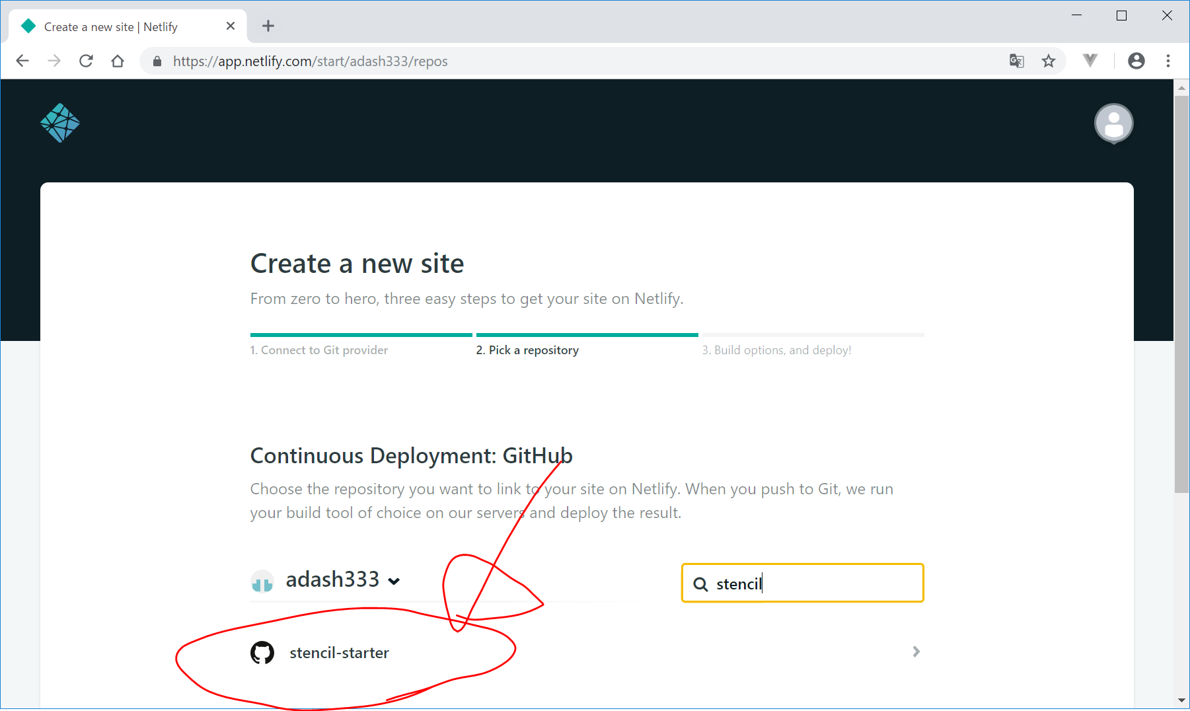Open Chrome three-dot menu

pos(1168,61)
